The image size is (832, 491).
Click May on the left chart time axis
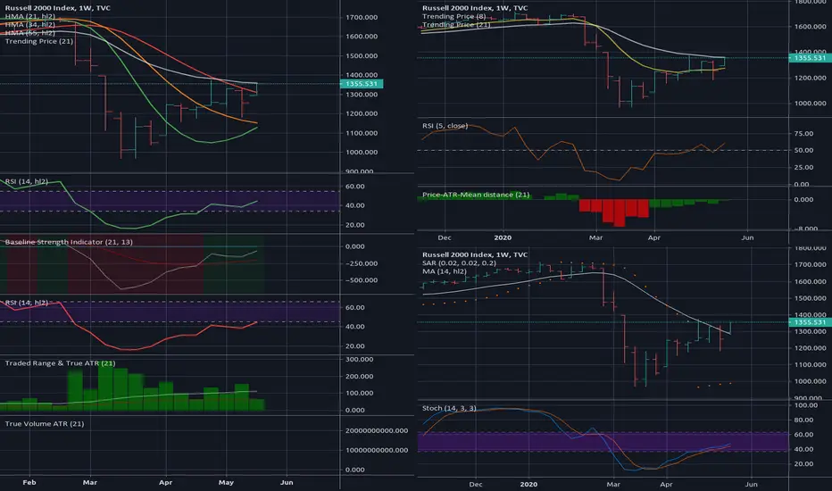(x=226, y=482)
